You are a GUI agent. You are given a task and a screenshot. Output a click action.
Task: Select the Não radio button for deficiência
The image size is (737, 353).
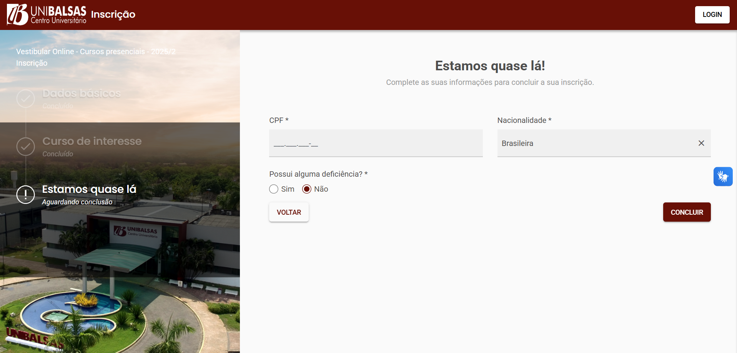tap(306, 189)
